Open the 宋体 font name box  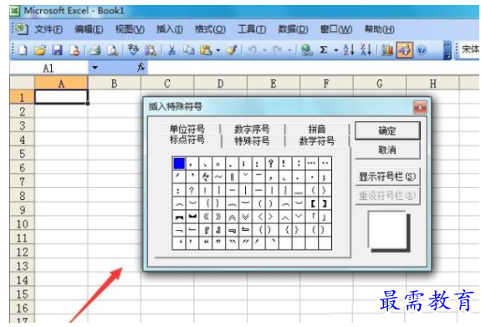point(469,49)
